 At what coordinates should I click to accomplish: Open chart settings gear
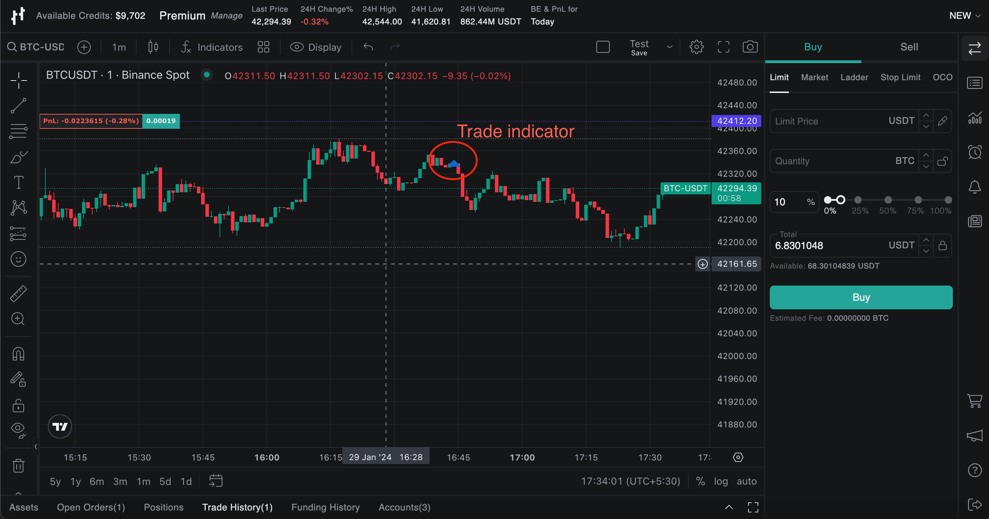point(696,47)
